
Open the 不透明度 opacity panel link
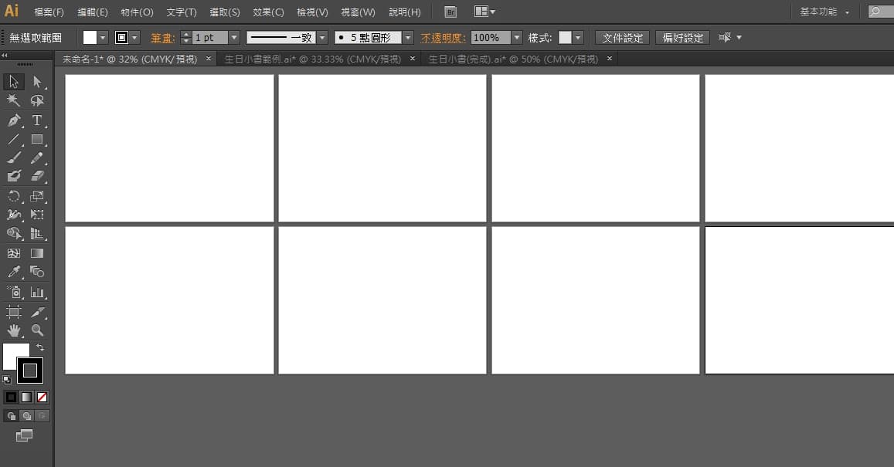[x=443, y=38]
